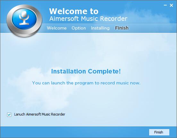
Task: Click the microphone logo icon
Action: tap(24, 19)
